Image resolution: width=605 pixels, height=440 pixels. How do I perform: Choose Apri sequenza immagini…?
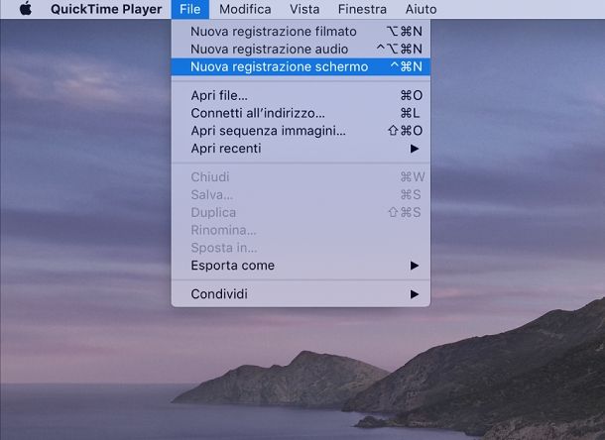[301, 131]
